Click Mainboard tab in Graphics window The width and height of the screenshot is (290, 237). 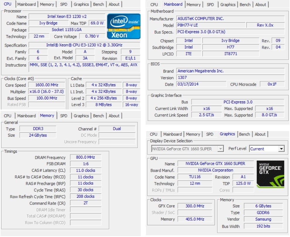click(172, 134)
